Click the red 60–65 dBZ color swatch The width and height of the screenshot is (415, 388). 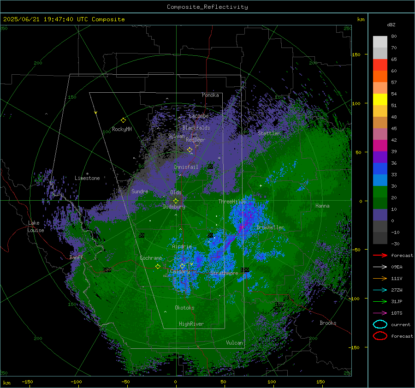(380, 65)
